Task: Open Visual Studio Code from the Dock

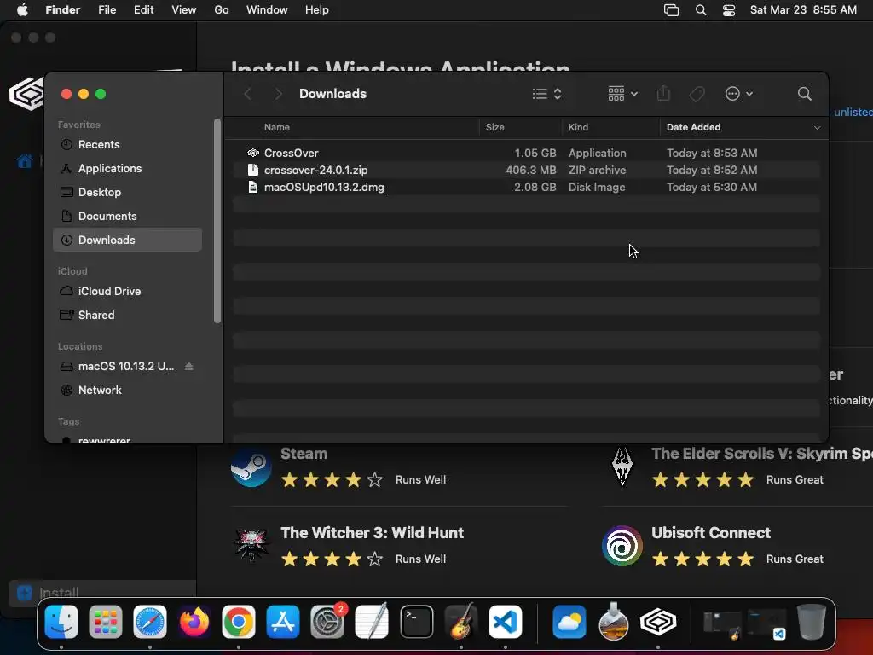Action: click(x=505, y=622)
